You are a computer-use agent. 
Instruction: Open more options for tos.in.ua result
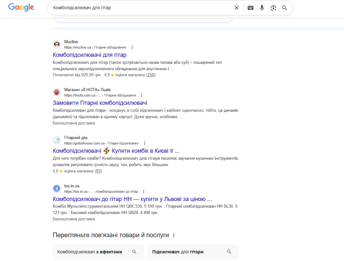click(x=144, y=191)
